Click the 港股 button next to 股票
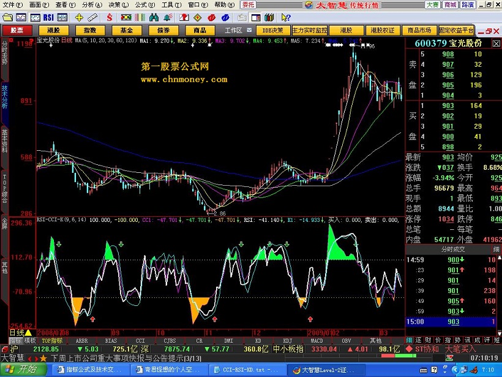 coord(53,31)
